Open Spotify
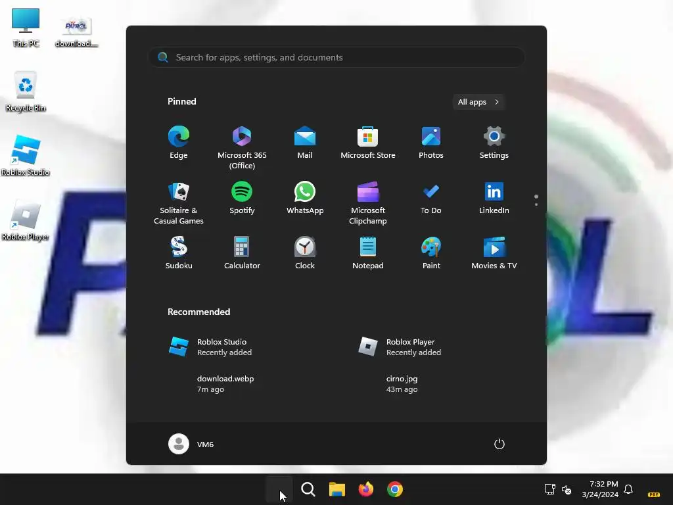673x505 pixels. [242, 199]
